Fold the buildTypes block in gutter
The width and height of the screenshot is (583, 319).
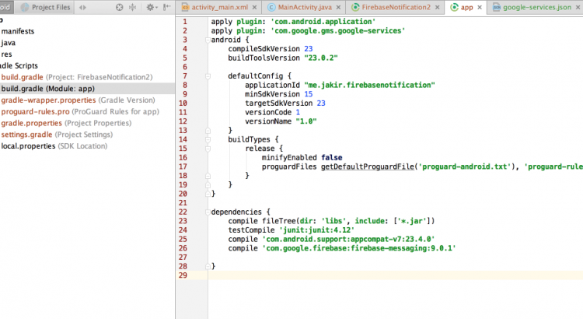pyautogui.click(x=208, y=138)
